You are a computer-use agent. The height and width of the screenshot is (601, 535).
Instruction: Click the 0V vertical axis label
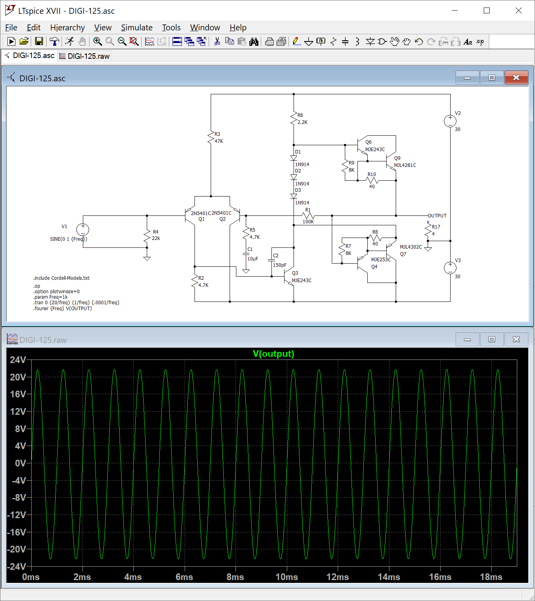21,463
